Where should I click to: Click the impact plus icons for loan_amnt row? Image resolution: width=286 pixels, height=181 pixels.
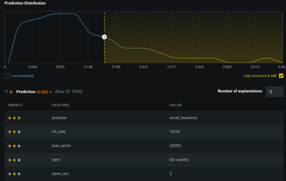point(14,146)
